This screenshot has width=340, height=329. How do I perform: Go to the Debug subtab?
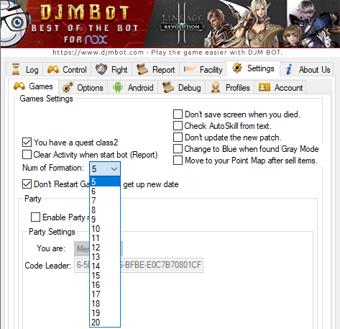[x=182, y=87]
